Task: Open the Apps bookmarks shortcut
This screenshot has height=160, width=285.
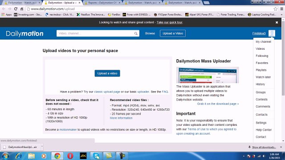Action: click(x=7, y=15)
